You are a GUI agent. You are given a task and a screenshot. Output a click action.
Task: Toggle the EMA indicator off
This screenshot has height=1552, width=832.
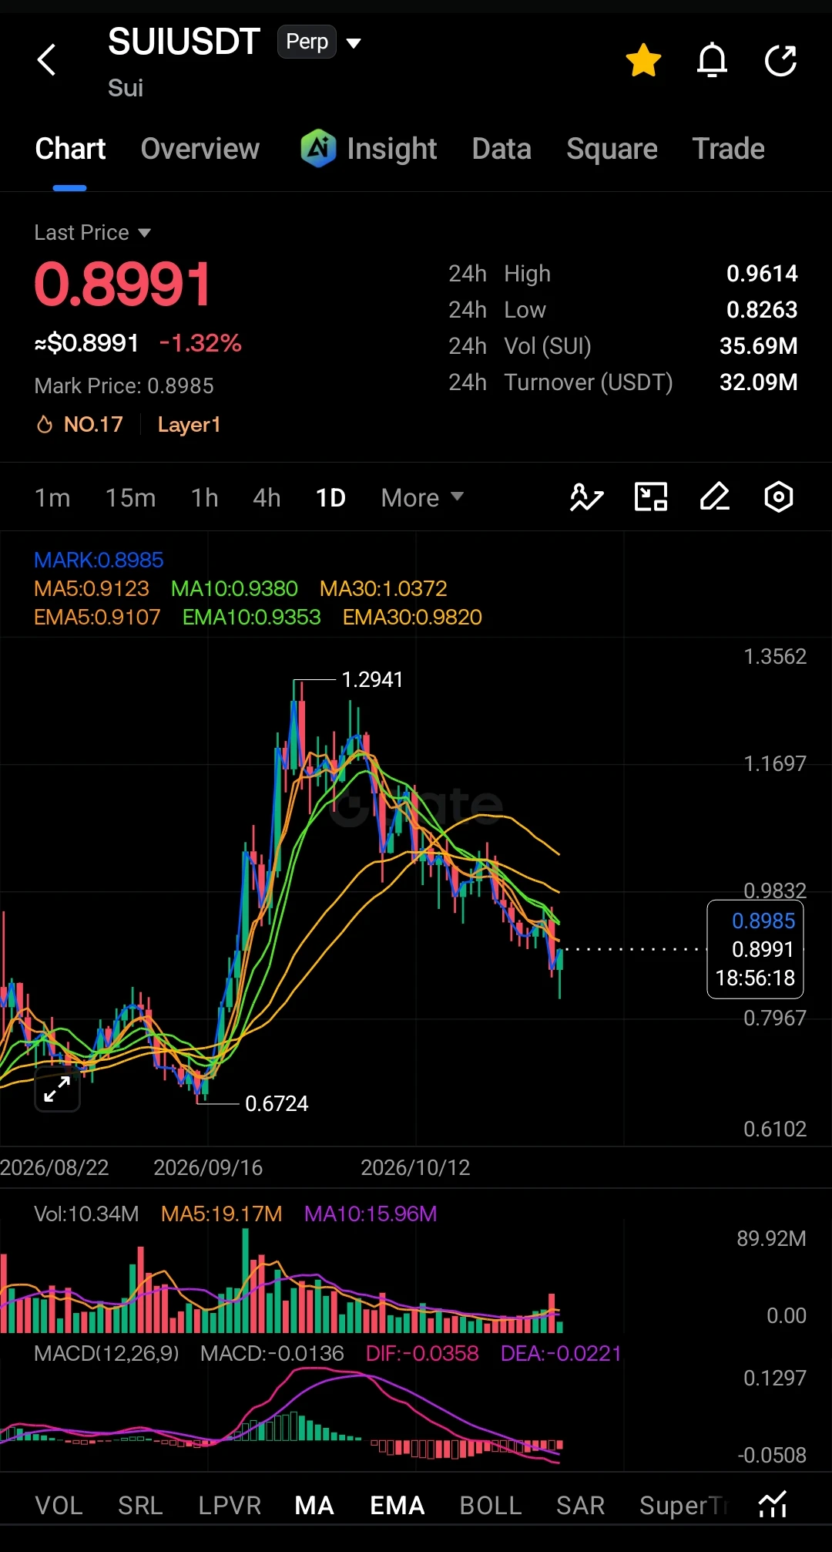(x=398, y=1505)
